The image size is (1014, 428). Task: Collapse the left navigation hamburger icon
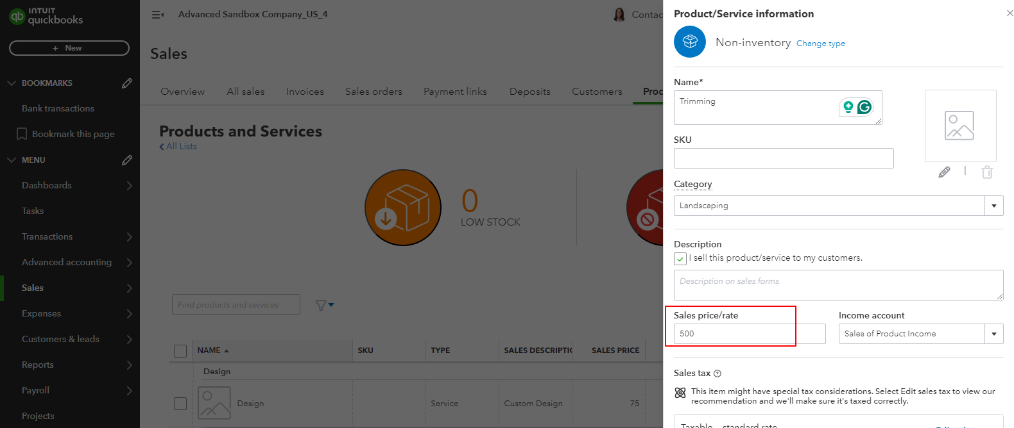click(157, 15)
